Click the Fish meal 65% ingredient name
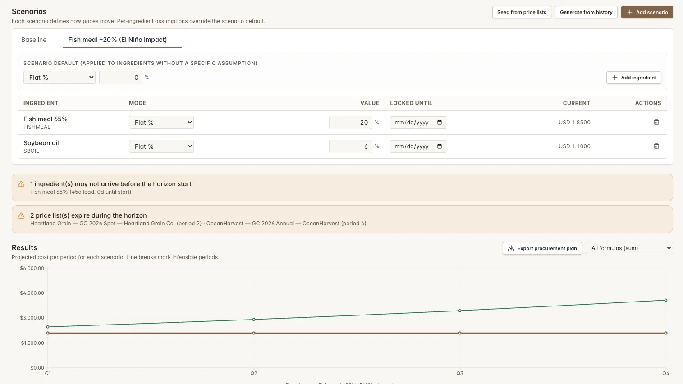The height and width of the screenshot is (384, 683). pos(46,119)
